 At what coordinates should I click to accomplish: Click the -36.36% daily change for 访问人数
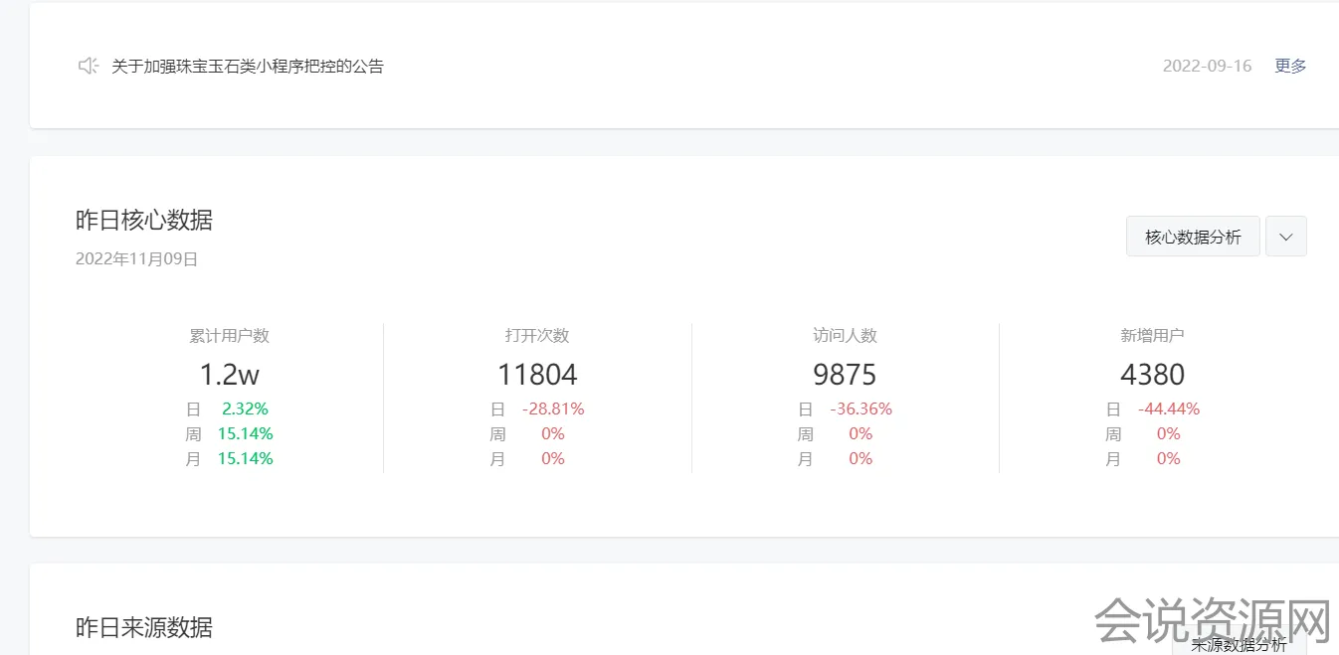861,409
